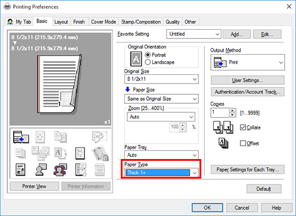Click the document quality page icon bottom-left of panel
The image size is (296, 216).
(21, 170)
